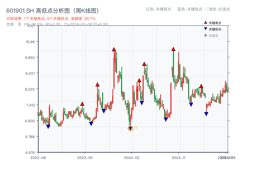
Task: Click the red high-point marker above the 2024-11 peak
Action: click(173, 49)
